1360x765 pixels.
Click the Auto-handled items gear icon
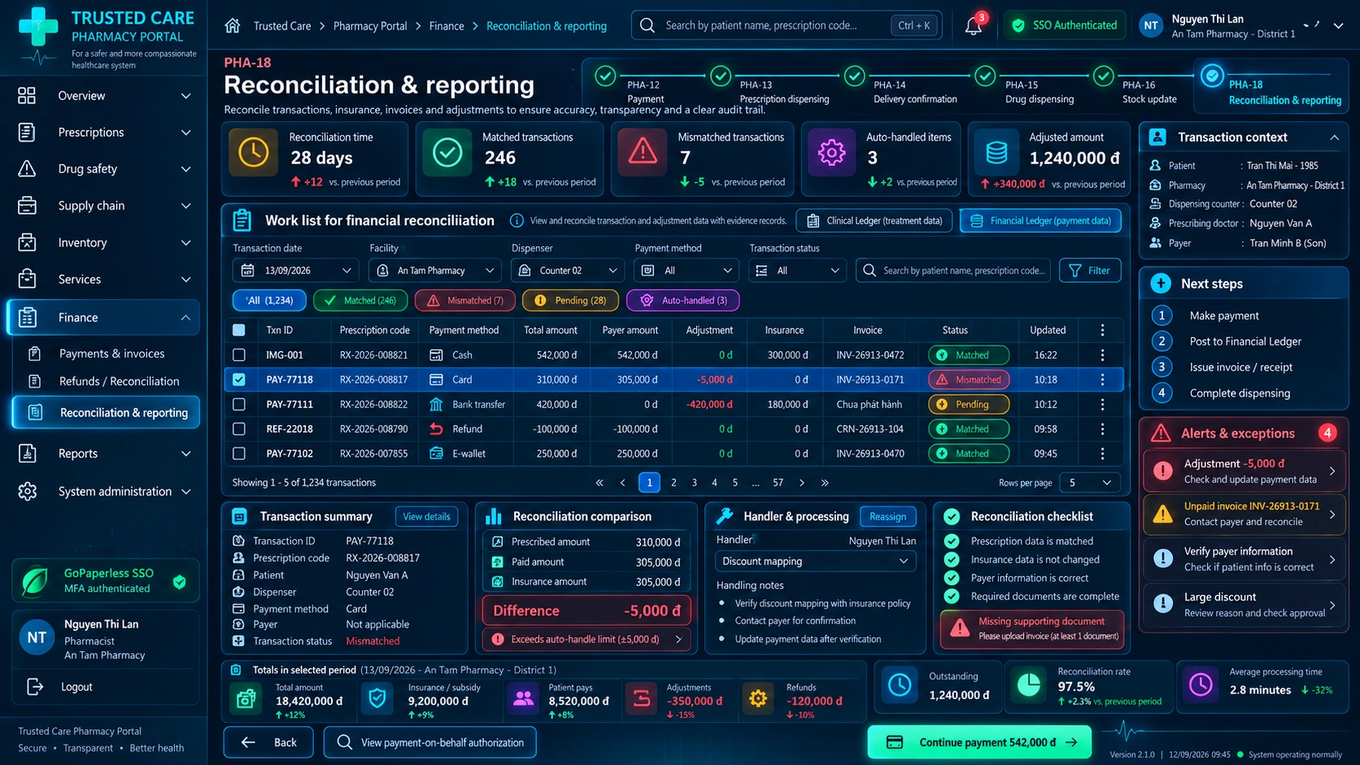point(831,152)
